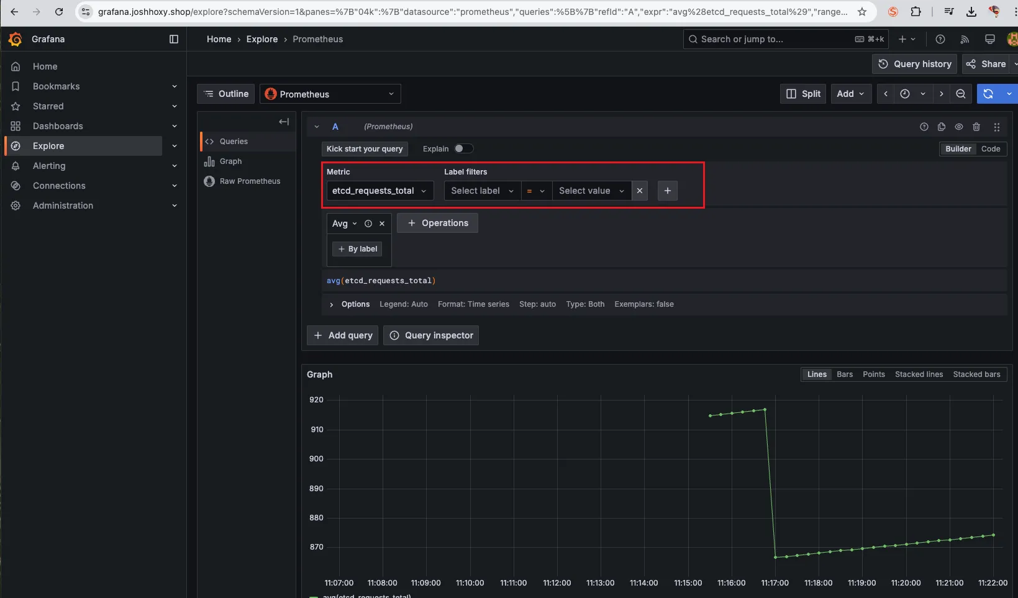Open the Avg aggregation dropdown
Viewport: 1018px width, 598px height.
(x=345, y=224)
